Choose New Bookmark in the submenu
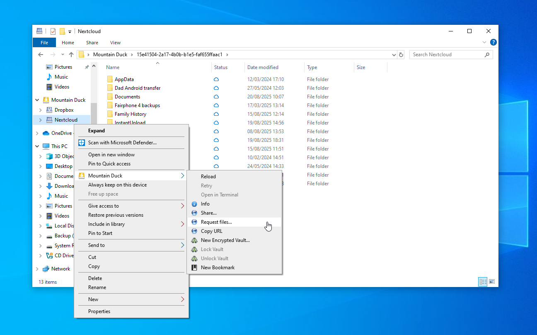Screen dimensions: 537x335 point(235,268)
